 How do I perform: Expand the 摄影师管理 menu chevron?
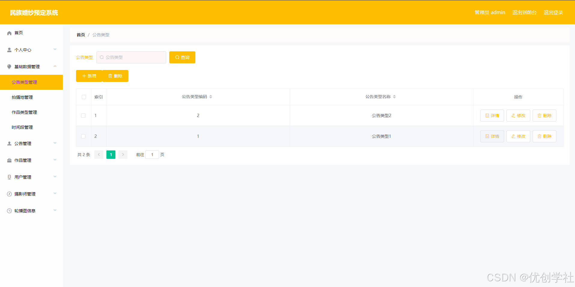[55, 194]
